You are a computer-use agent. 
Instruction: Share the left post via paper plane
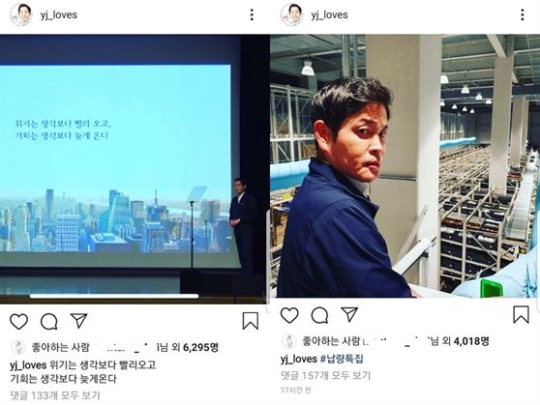click(78, 320)
